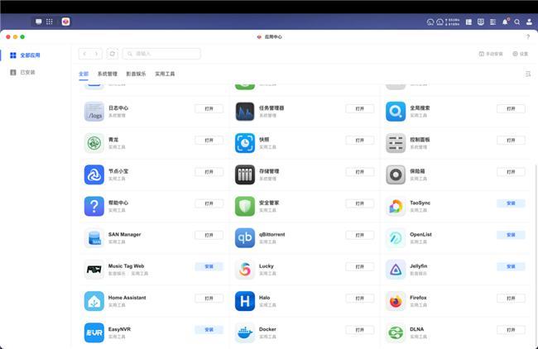538x349 pixels.
Task: Click the Home Assistant app icon
Action: coord(94,301)
